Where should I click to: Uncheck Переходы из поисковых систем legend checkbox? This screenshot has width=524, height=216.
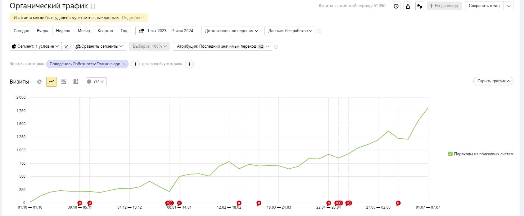[x=450, y=154]
